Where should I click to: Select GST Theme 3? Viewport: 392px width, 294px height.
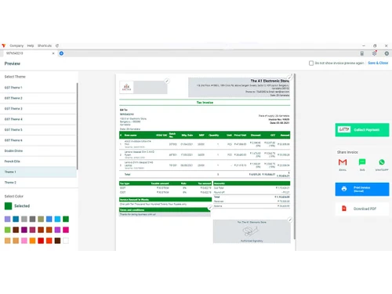coord(38,109)
